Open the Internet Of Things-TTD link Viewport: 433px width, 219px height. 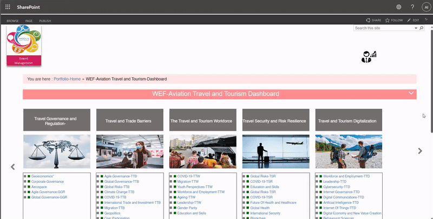[x=340, y=208]
